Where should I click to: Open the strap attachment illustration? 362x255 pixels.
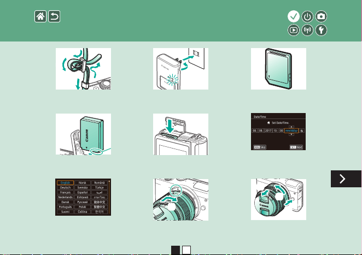pyautogui.click(x=83, y=69)
